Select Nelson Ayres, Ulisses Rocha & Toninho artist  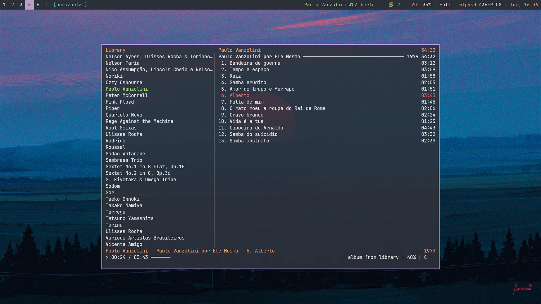(x=159, y=57)
